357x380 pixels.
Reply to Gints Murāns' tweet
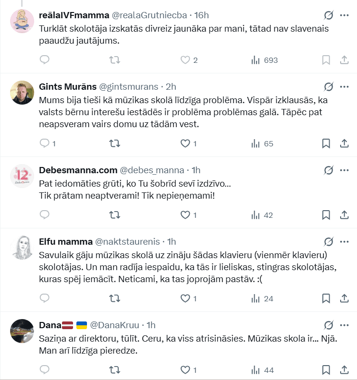pyautogui.click(x=45, y=143)
